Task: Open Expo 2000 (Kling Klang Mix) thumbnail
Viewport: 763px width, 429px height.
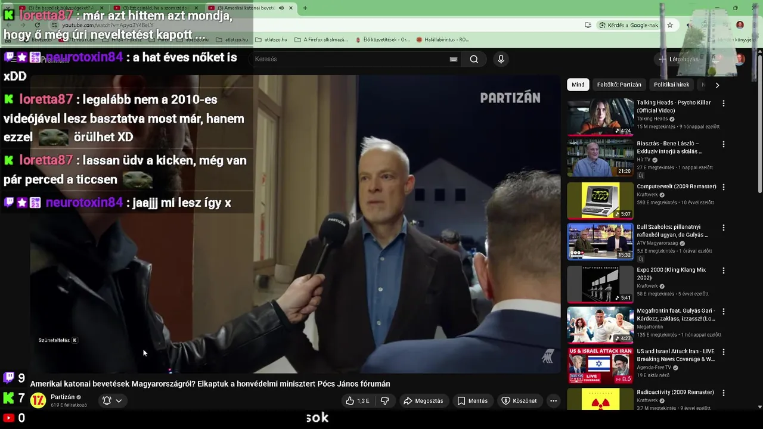Action: point(600,284)
